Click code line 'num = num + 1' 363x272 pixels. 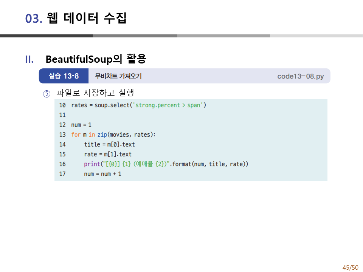pos(102,174)
